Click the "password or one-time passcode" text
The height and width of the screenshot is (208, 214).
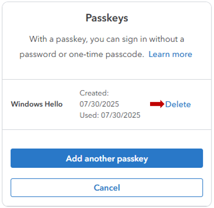coord(82,54)
